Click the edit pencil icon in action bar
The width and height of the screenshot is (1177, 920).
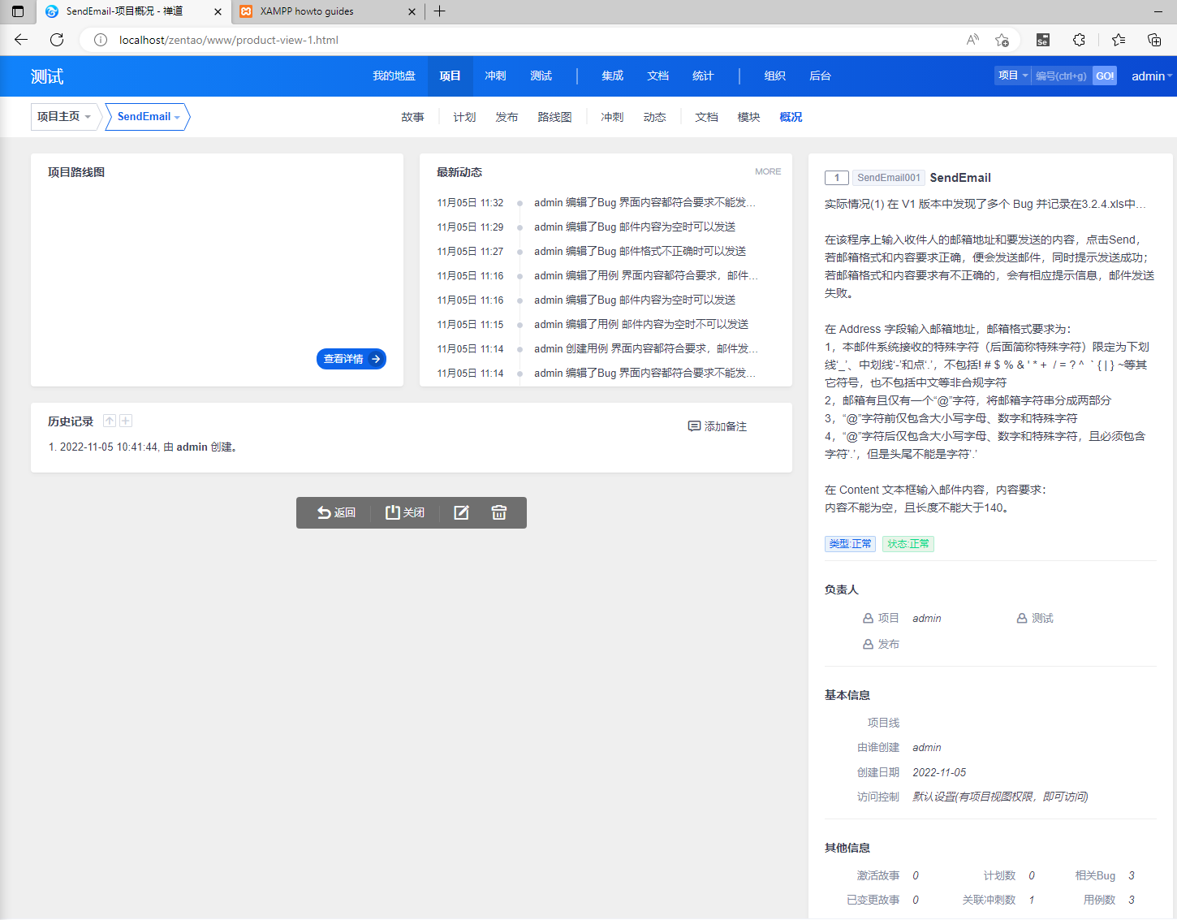461,512
